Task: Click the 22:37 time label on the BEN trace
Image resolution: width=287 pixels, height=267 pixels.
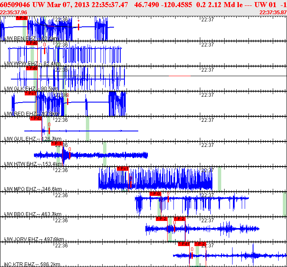Action: click(x=207, y=19)
